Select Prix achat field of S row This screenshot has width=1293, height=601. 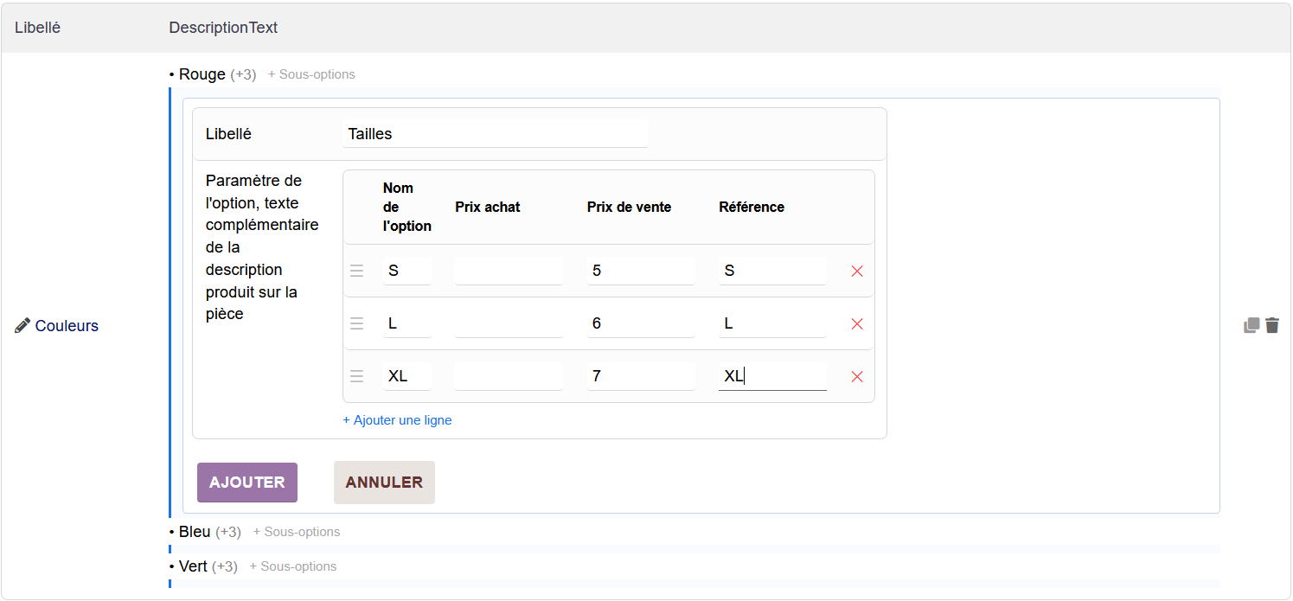pyautogui.click(x=509, y=271)
